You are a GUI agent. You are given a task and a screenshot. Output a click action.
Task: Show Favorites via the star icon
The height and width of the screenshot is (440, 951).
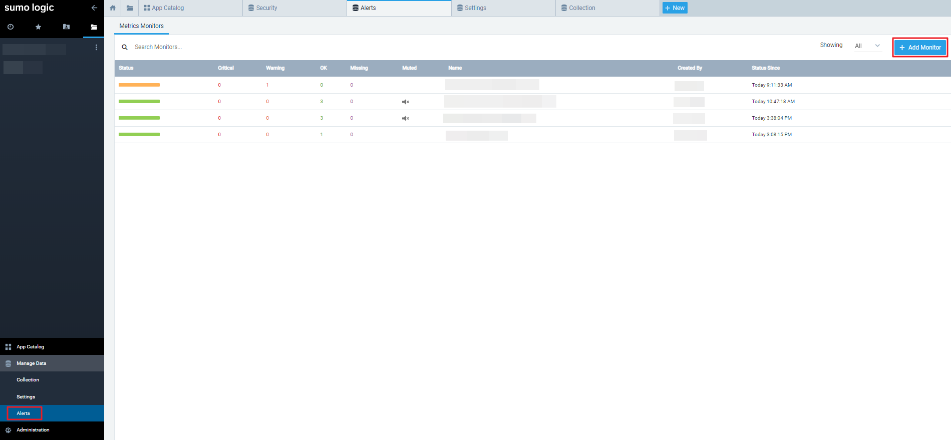[x=38, y=27]
